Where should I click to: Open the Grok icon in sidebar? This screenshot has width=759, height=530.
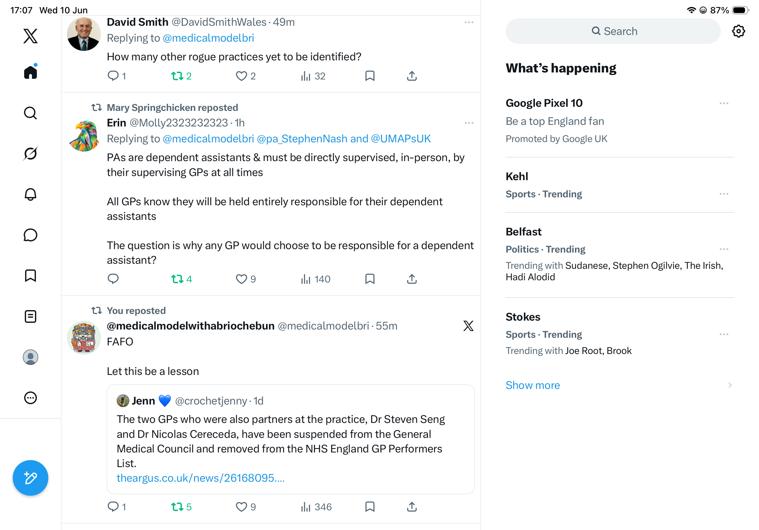[31, 153]
